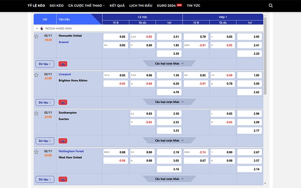This screenshot has height=188, width=301.
Task: Collapse the Ngoại Hạng Anh league section
Action: (37, 29)
